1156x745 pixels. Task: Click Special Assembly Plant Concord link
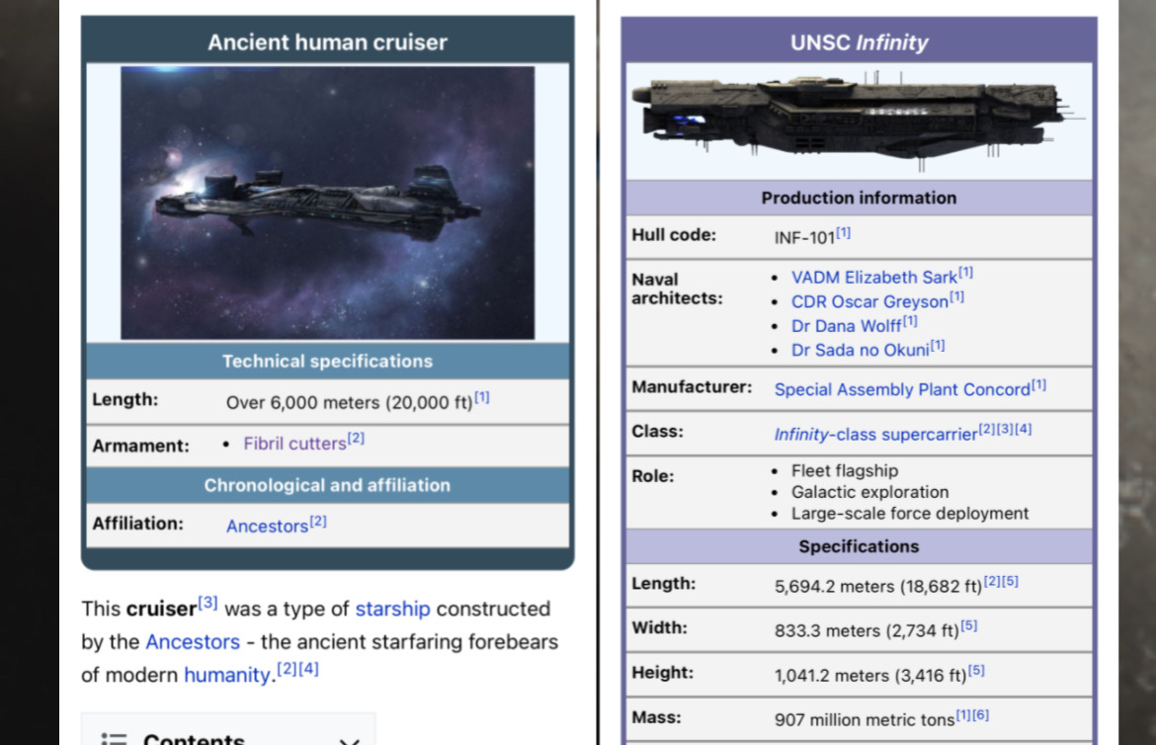click(x=901, y=389)
